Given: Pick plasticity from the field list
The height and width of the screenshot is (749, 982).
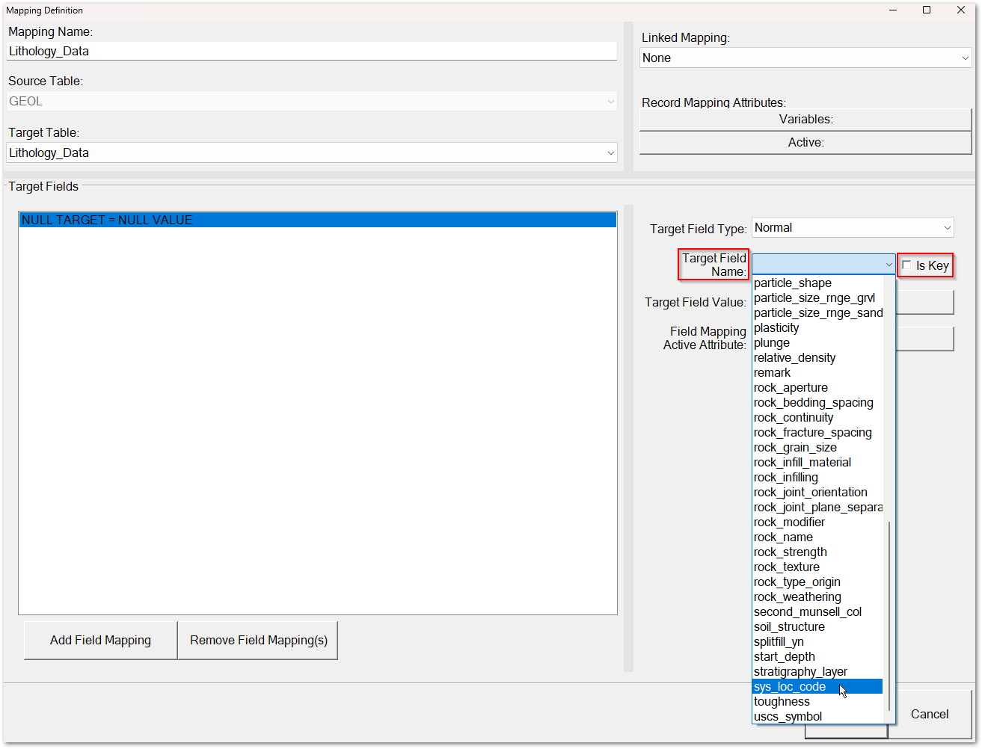Looking at the screenshot, I should point(776,327).
